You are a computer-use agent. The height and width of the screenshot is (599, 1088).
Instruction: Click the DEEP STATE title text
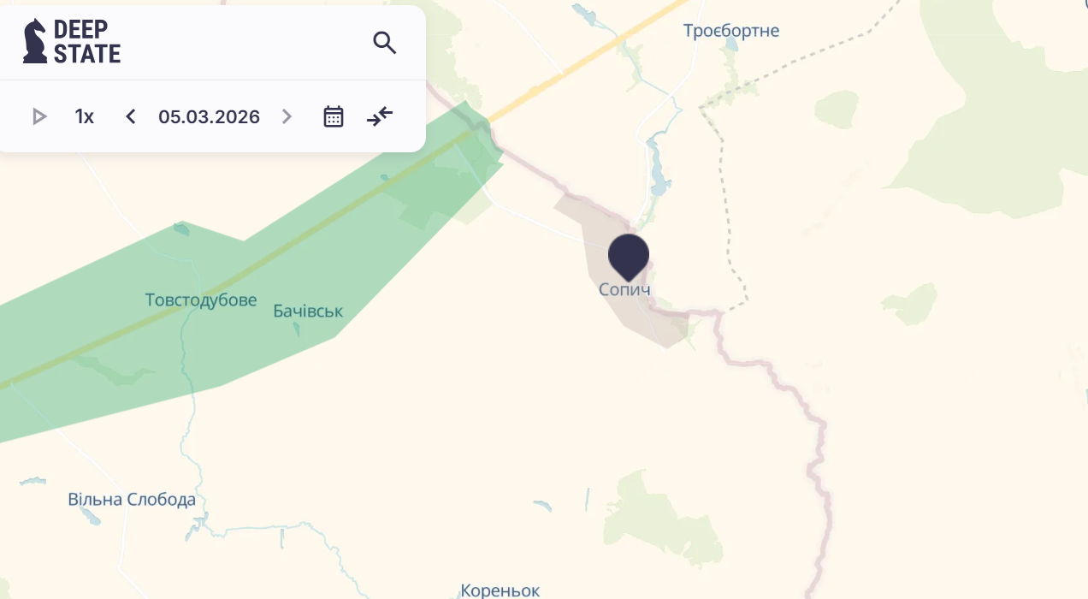tap(87, 41)
